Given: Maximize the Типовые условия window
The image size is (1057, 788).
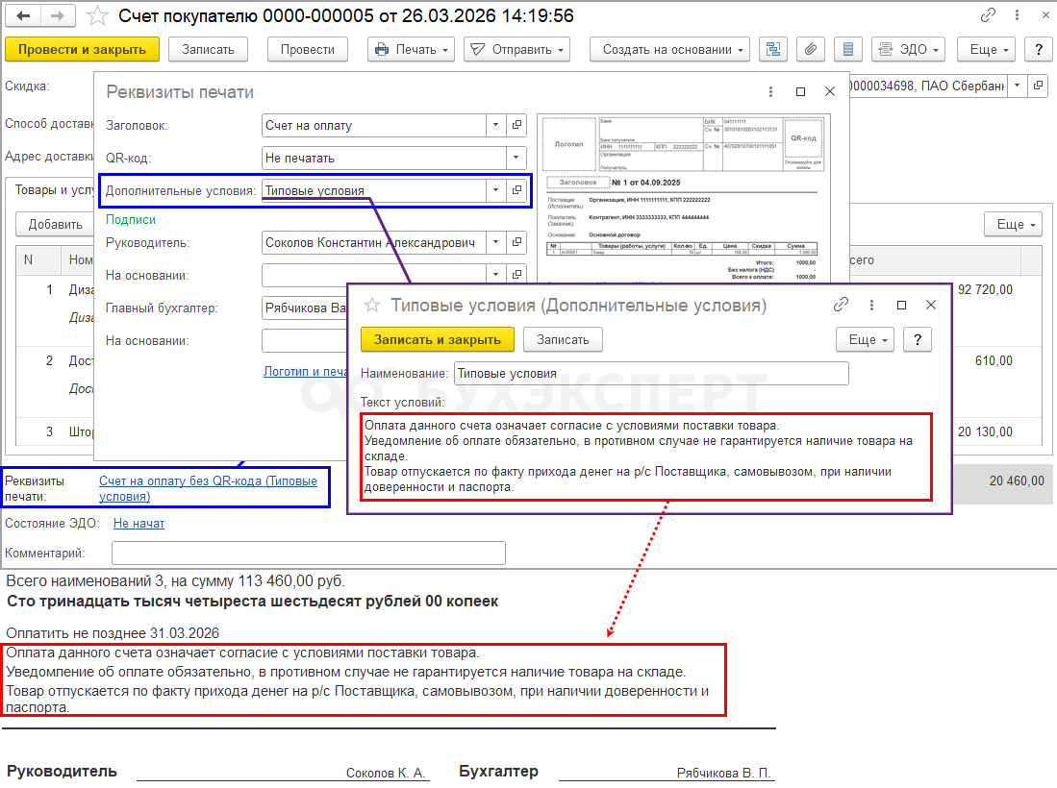Looking at the screenshot, I should (x=901, y=305).
